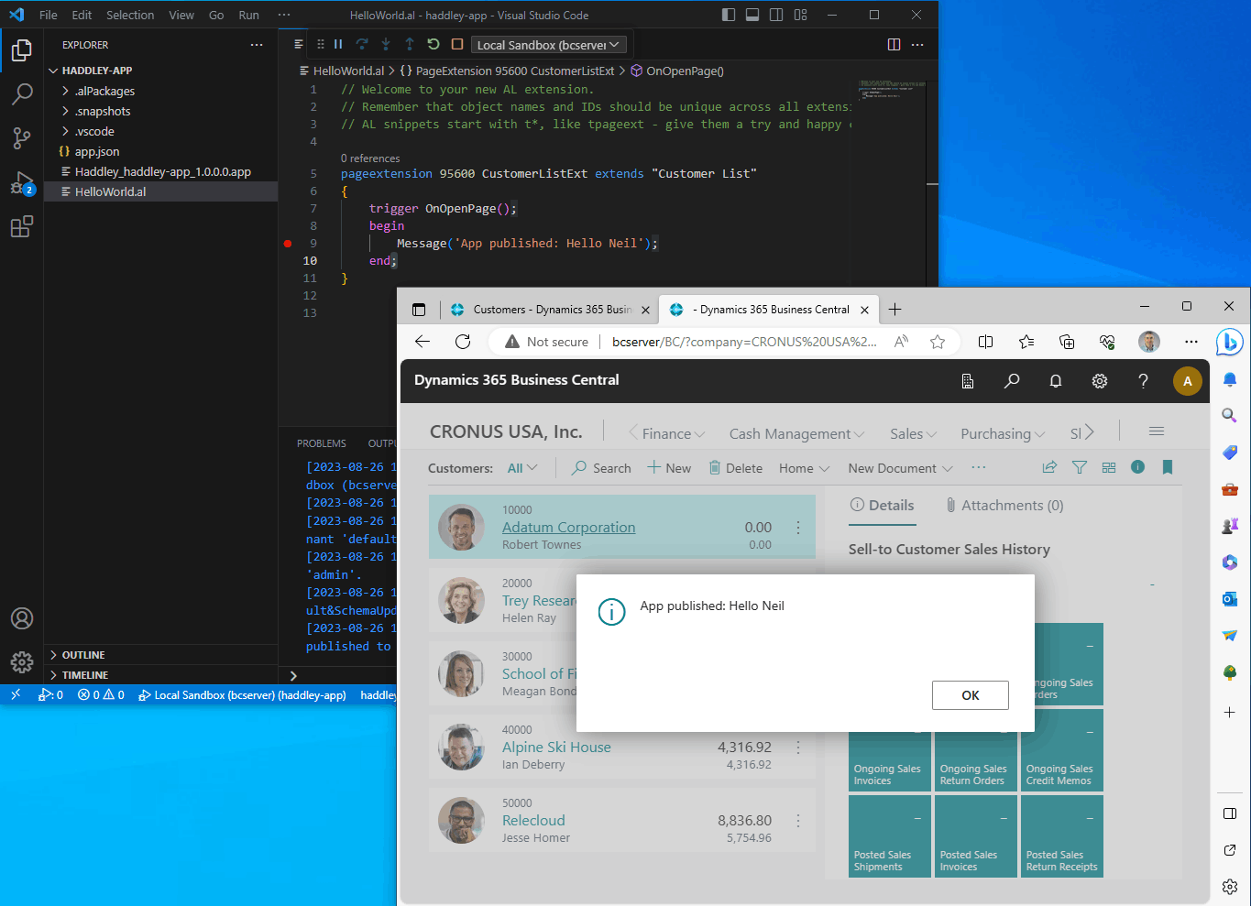Open Business Central settings gear
Screen dimensions: 1251x906
click(1099, 381)
